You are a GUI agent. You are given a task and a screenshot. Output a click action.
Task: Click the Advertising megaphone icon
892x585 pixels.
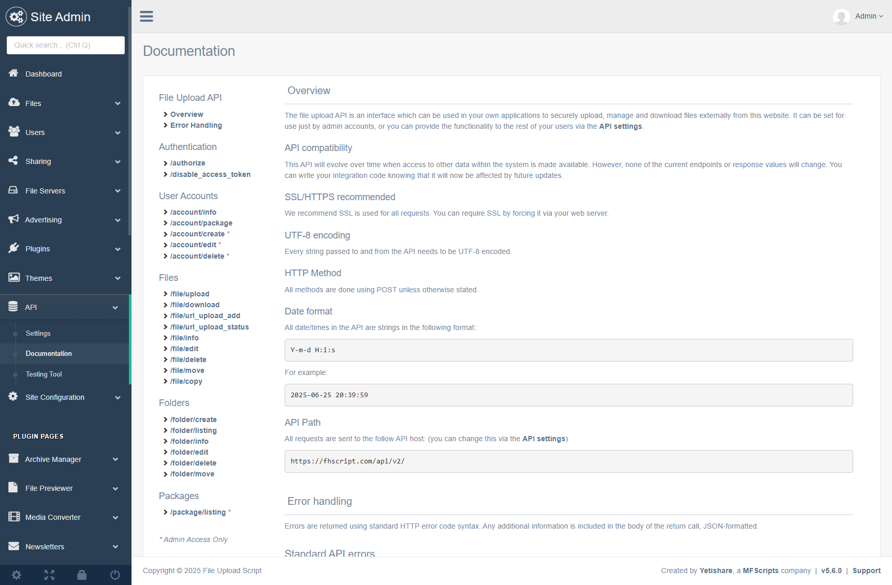[x=13, y=219]
